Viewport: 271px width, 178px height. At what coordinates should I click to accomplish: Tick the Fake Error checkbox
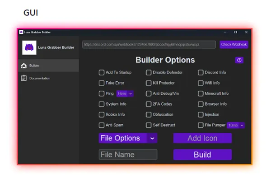102,83
